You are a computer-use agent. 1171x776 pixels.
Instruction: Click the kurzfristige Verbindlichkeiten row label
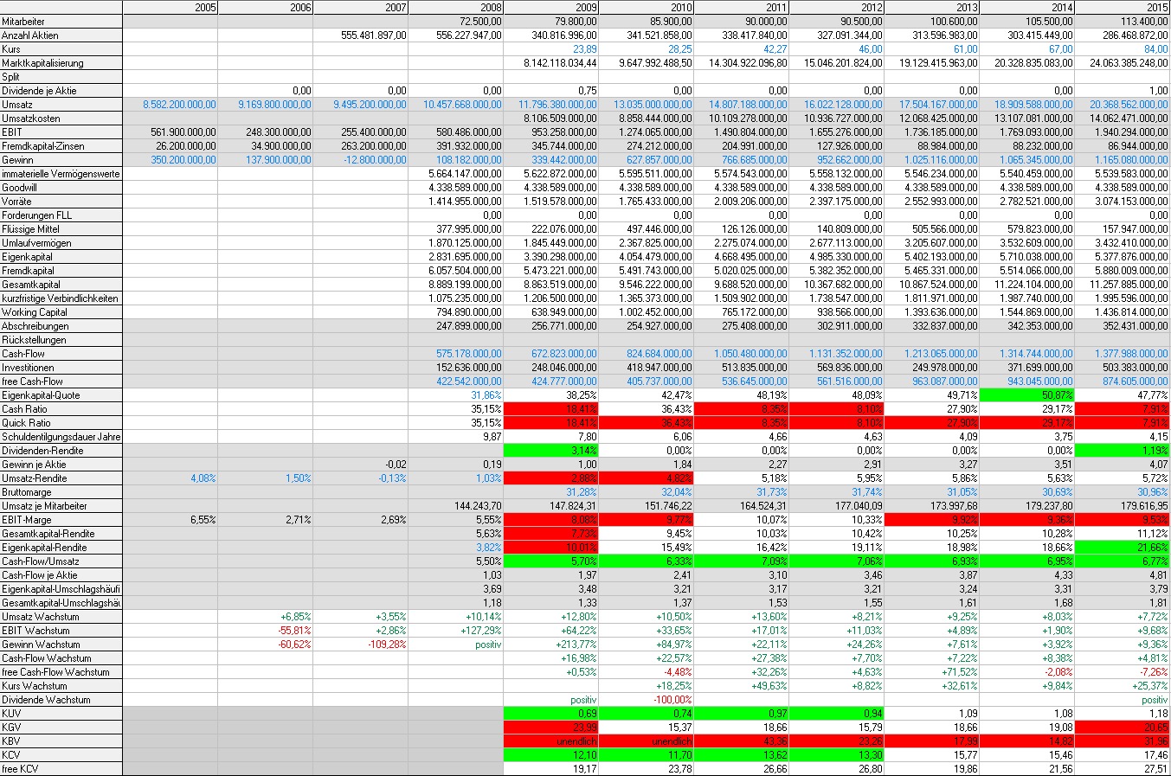pyautogui.click(x=61, y=298)
